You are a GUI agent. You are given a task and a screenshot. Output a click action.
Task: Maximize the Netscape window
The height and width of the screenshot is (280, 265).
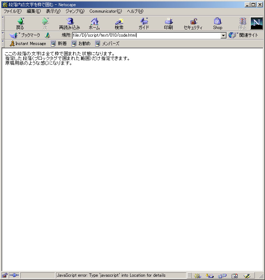click(x=253, y=5)
